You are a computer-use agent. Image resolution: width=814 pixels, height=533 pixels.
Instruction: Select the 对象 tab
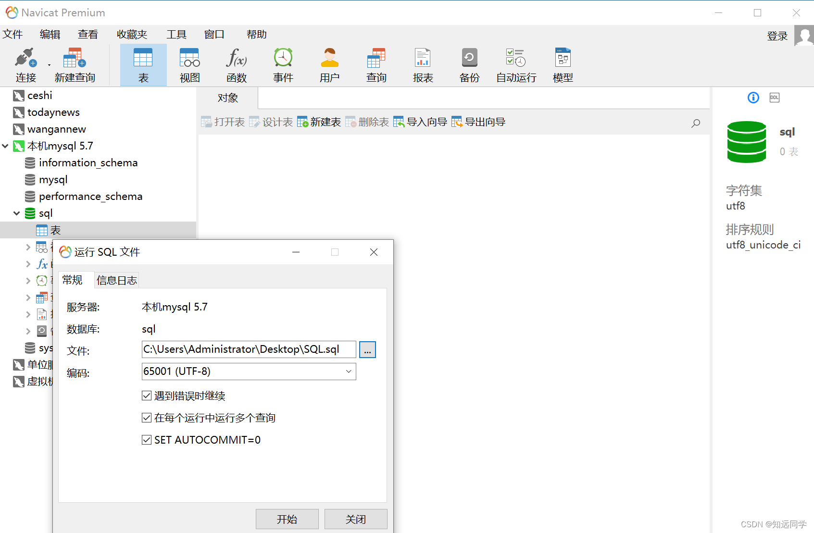point(227,98)
